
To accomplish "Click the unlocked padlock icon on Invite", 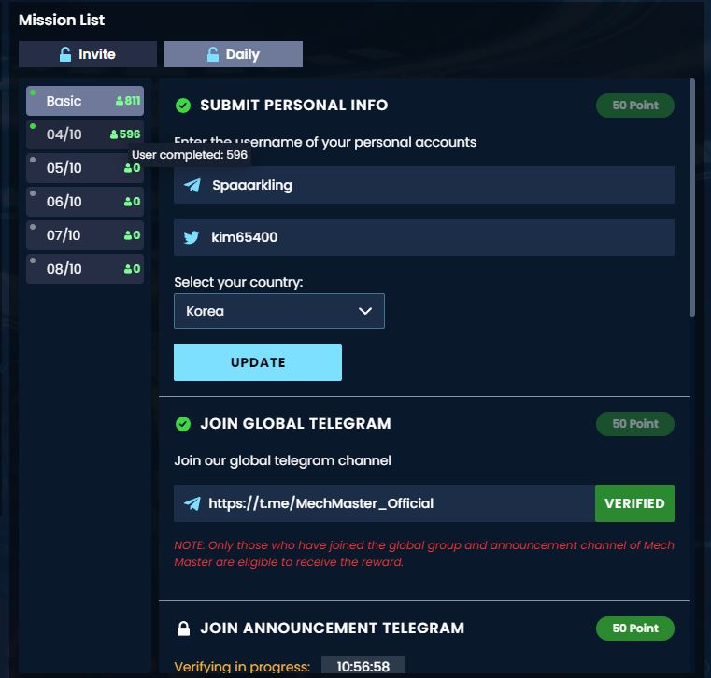I will (x=65, y=54).
